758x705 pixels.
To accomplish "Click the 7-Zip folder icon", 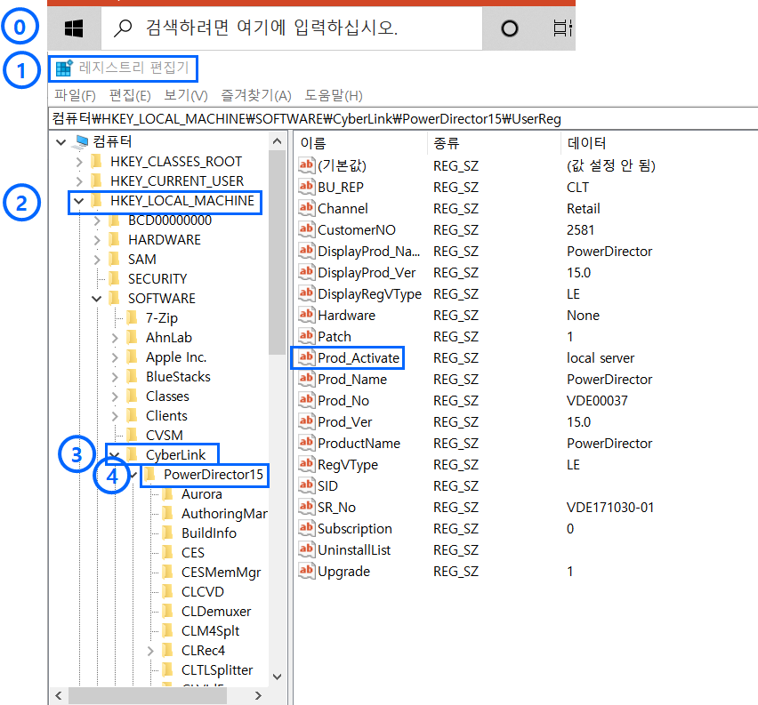I will [132, 318].
